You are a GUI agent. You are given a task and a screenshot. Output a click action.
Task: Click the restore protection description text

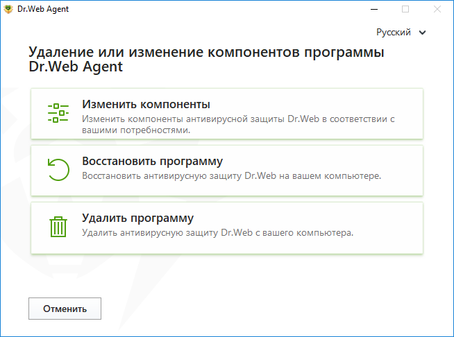pyautogui.click(x=231, y=175)
